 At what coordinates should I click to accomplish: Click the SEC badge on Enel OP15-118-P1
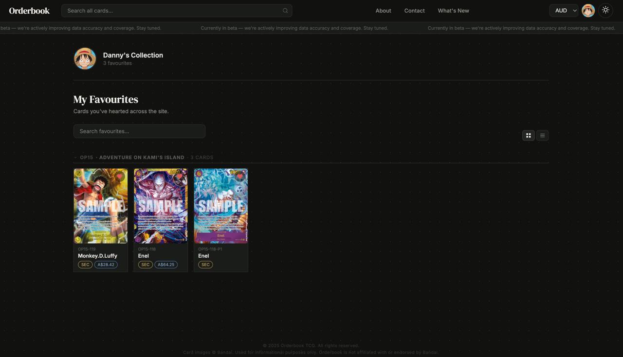[205, 265]
